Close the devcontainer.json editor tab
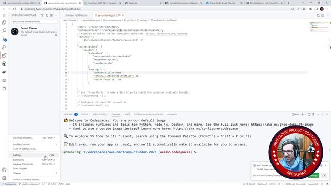The height and width of the screenshot is (186, 331). coord(123,16)
